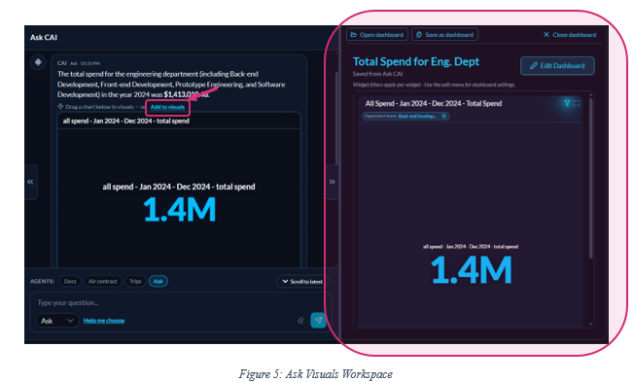The width and height of the screenshot is (634, 382).
Task: Select the Docs agent chip
Action: tap(70, 281)
